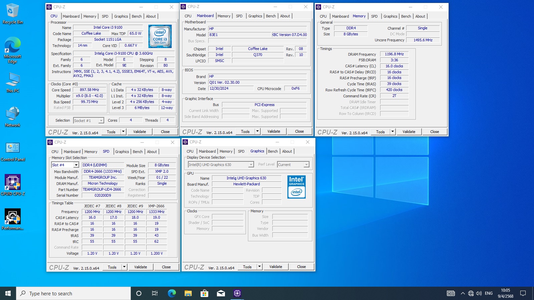Viewport: 534px width, 300px height.
Task: Click Close button in the Graphics window
Action: pyautogui.click(x=301, y=267)
